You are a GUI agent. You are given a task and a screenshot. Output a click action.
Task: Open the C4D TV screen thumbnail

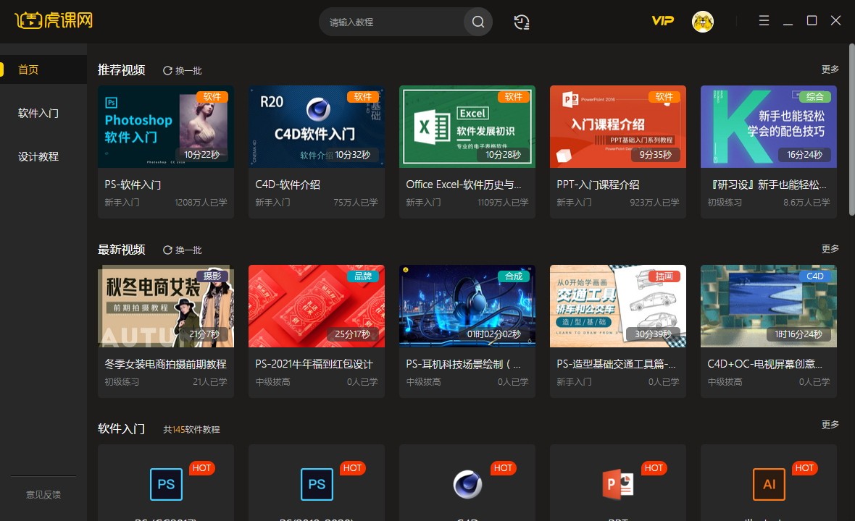click(768, 306)
